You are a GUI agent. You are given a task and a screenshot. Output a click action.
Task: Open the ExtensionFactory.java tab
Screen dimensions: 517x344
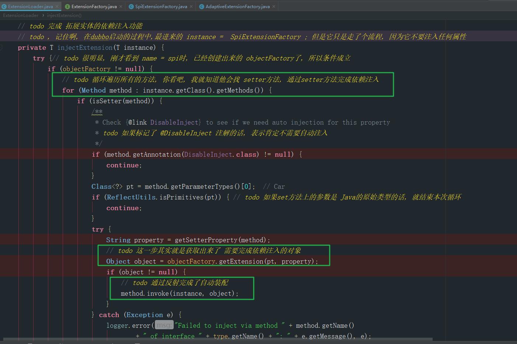point(94,6)
